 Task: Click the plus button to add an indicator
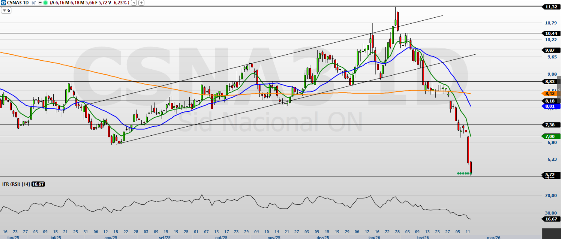click(141, 3)
